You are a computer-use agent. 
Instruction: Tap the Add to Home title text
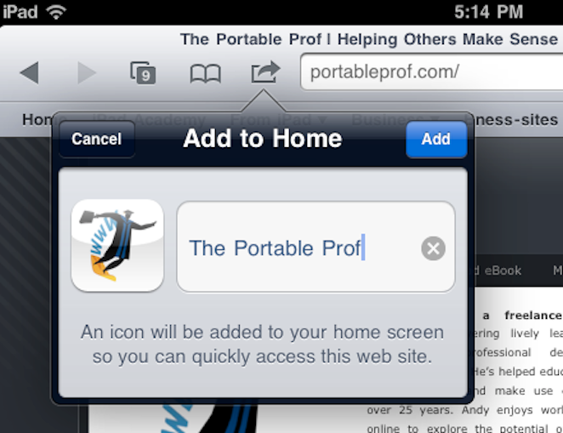click(x=263, y=139)
